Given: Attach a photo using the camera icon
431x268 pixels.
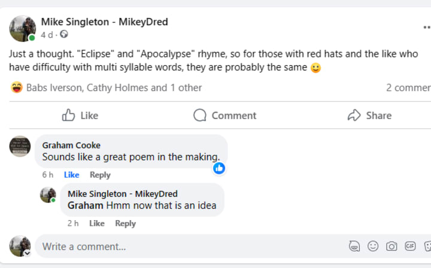Looking at the screenshot, I should coord(391,246).
